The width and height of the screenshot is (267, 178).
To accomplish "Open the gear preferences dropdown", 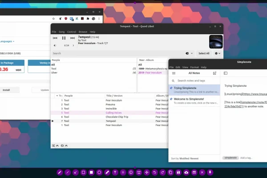I will 218,53.
